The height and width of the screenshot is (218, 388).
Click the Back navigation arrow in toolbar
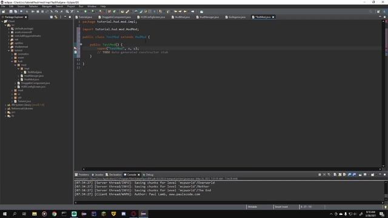[185, 12]
